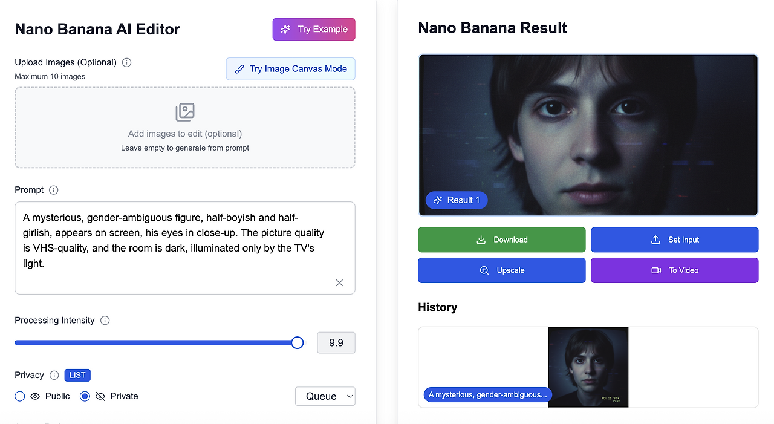Click the LIST badge next to Privacy
Screen dimensions: 774x424
coord(77,375)
